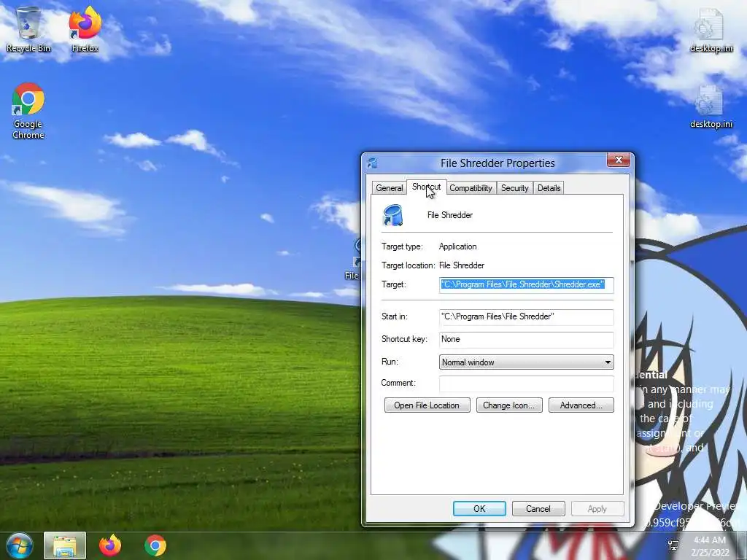Image resolution: width=747 pixels, height=560 pixels.
Task: Close the File Shredder Properties window
Action: pyautogui.click(x=619, y=160)
